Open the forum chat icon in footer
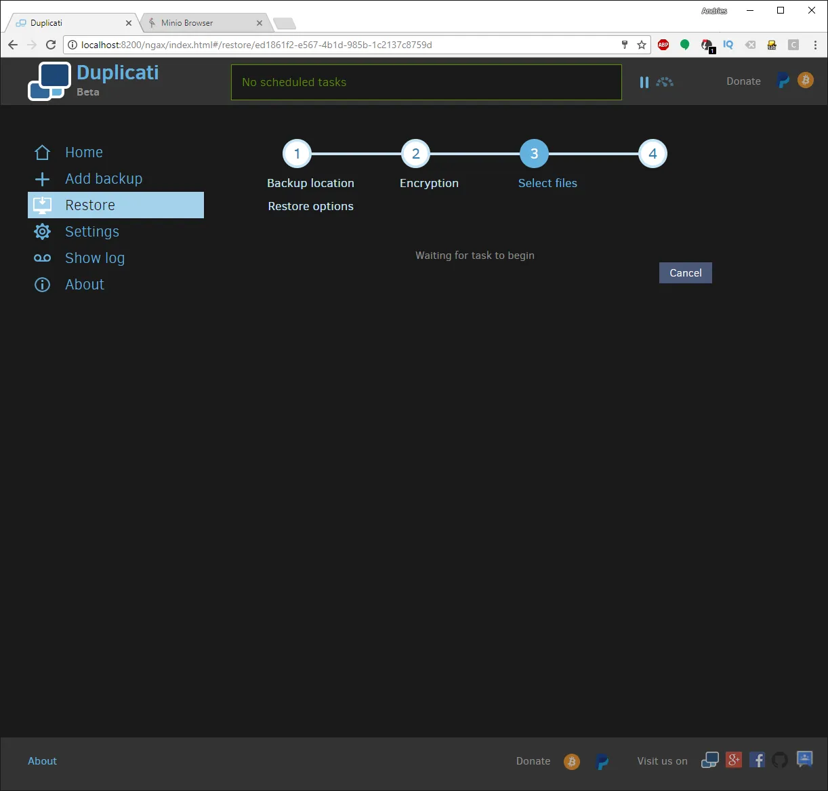Viewport: 828px width, 791px height. (x=804, y=760)
